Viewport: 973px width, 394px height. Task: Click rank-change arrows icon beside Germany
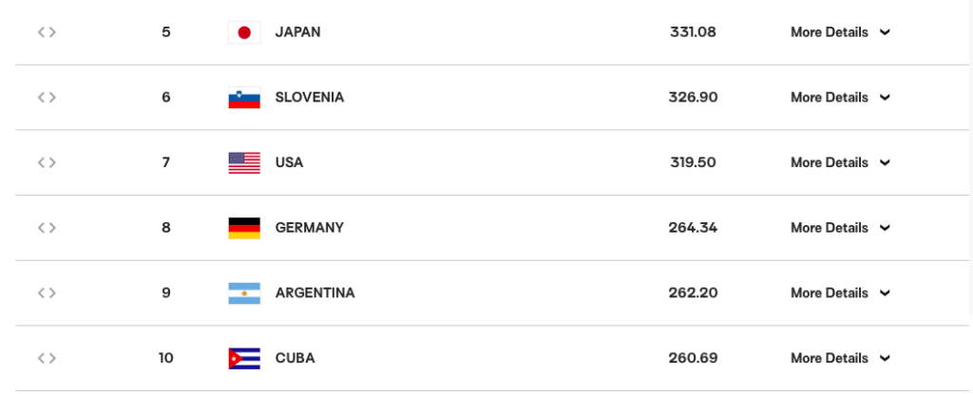[47, 228]
